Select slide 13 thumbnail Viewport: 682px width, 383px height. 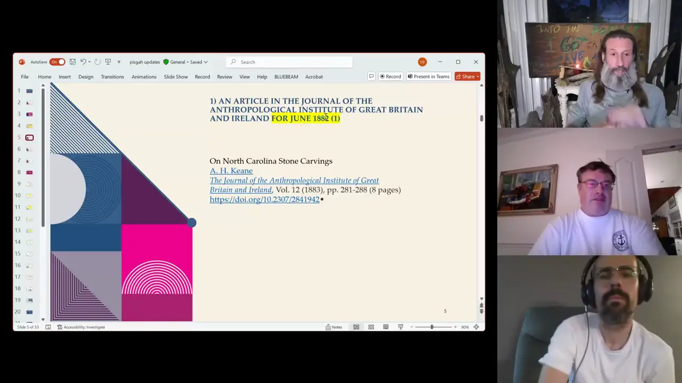click(x=29, y=230)
